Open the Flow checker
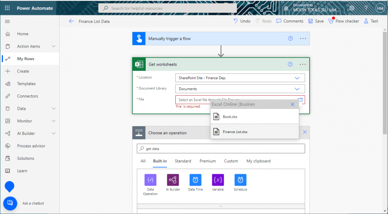 tap(344, 21)
